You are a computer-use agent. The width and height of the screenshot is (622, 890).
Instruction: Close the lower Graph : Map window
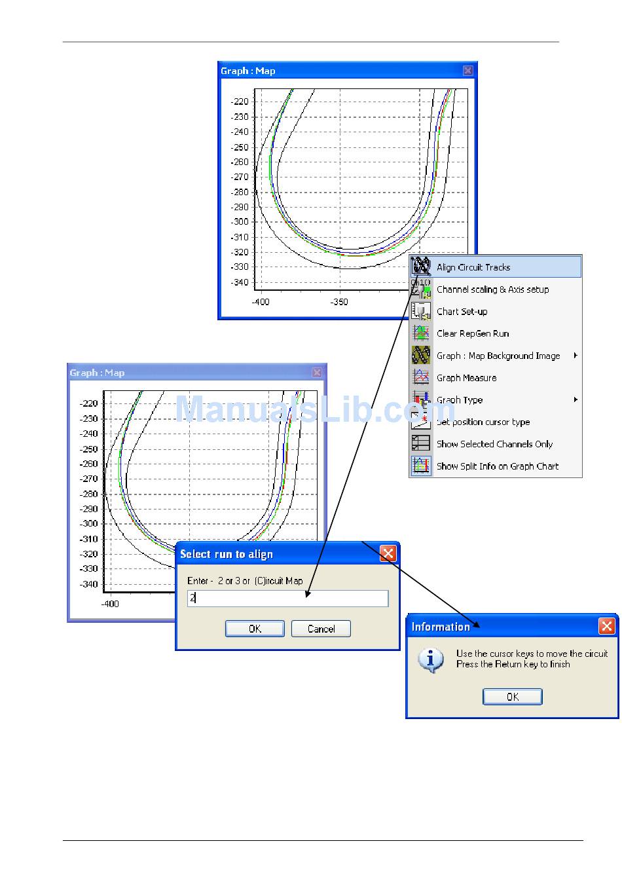tap(317, 373)
